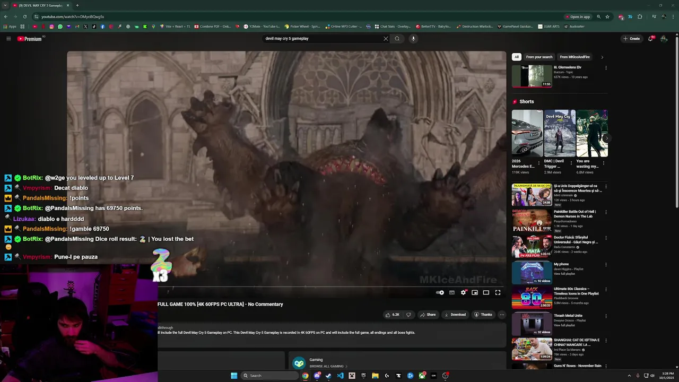Open the video player settings gear
679x382 pixels.
click(464, 292)
